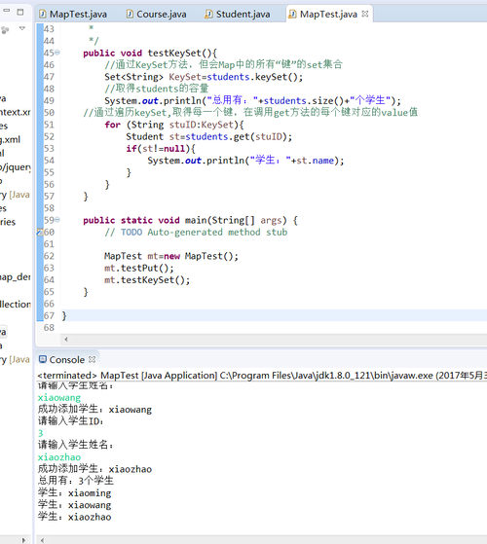Collapse the testKeySet method at line 45

pyautogui.click(x=57, y=53)
